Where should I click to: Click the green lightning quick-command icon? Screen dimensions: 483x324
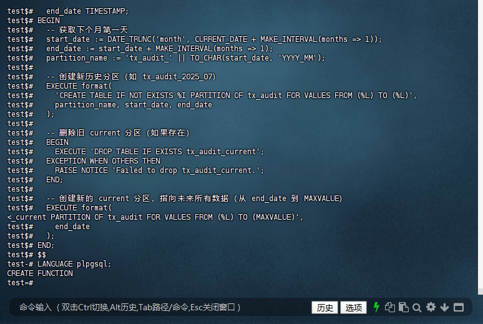click(376, 307)
